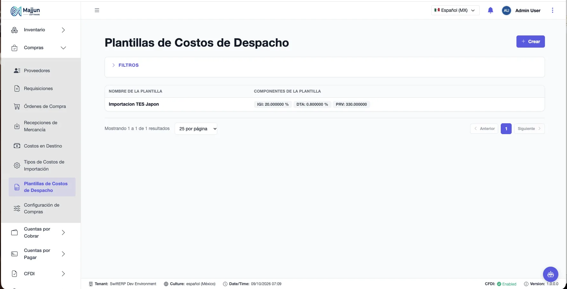Expand the Inventario menu chevron
The image size is (567, 289).
pos(63,30)
